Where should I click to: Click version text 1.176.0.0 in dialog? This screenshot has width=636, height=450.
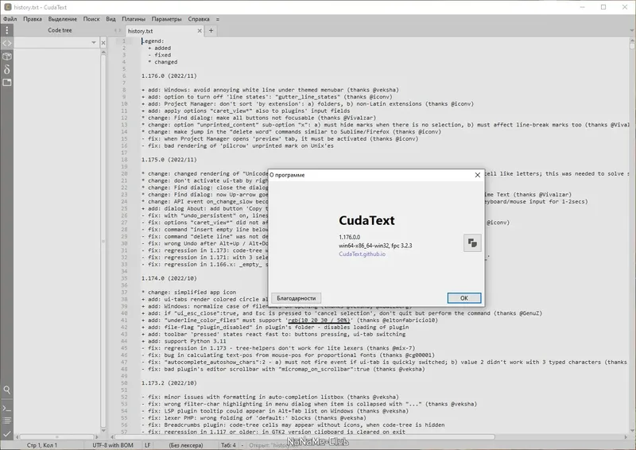[x=349, y=237]
